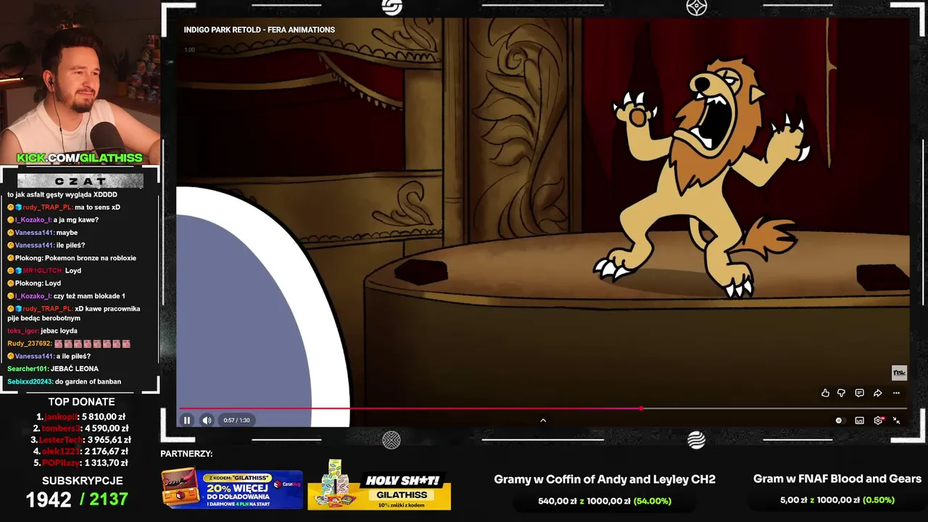Click the channel watermark in the video corner

coord(899,373)
